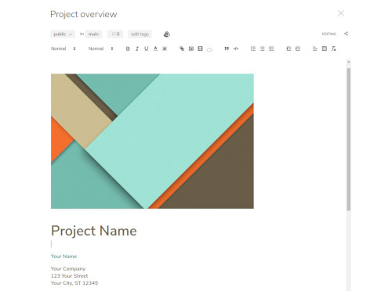392x291 pixels.
Task: Click the Your City, ST 12345 line
Action: click(74, 283)
